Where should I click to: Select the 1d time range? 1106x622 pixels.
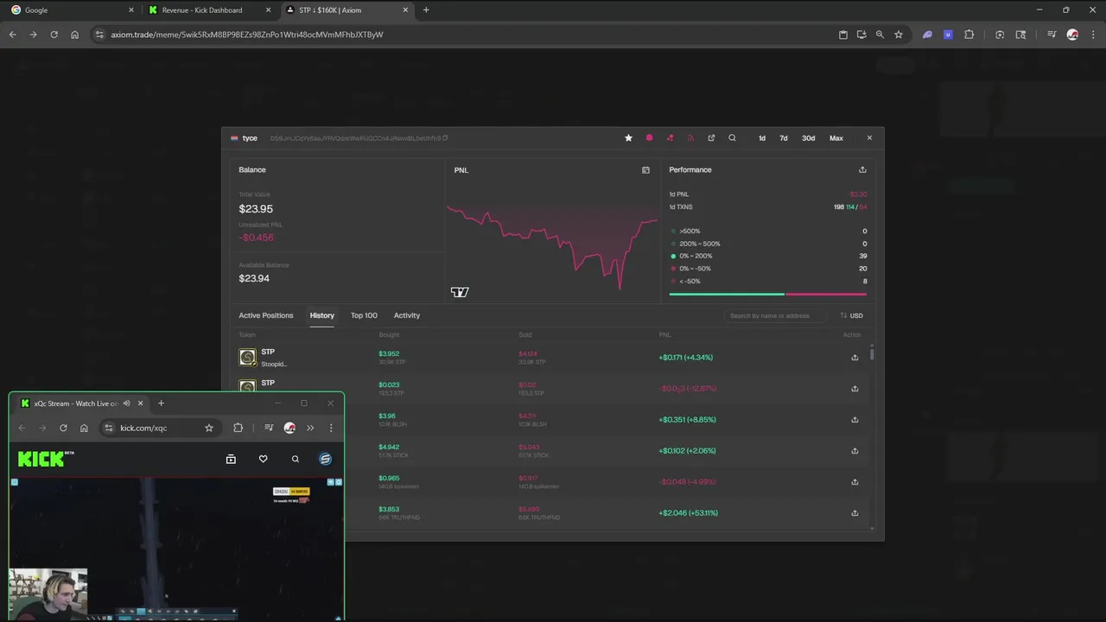click(x=761, y=138)
